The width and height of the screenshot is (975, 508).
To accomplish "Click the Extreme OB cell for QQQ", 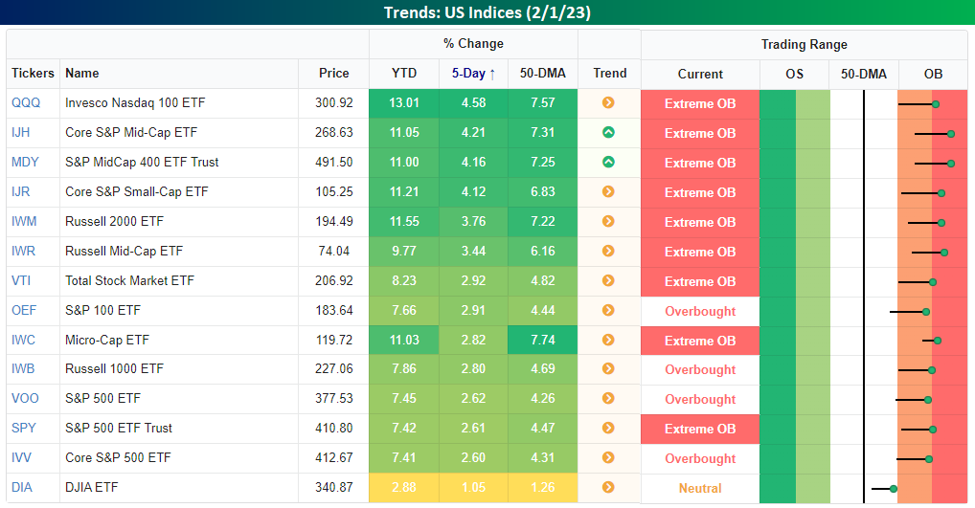I will pos(700,103).
